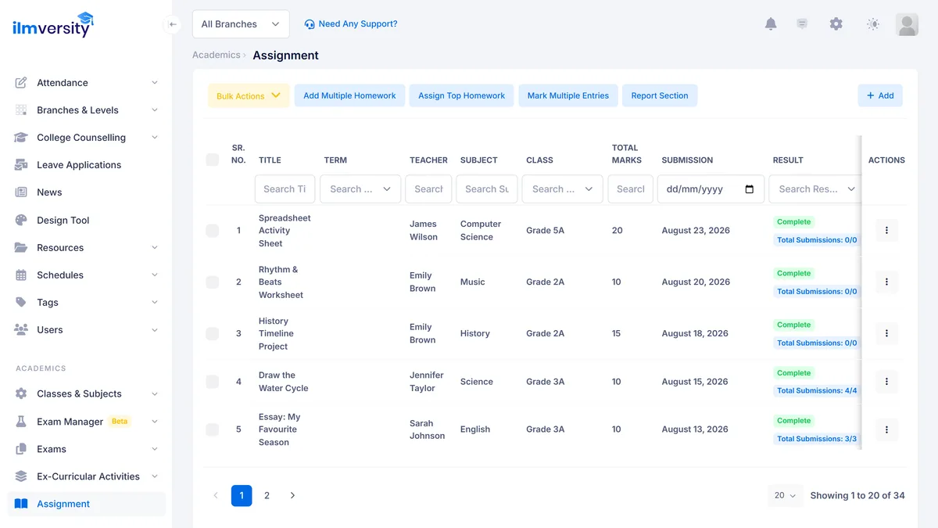Open the Class search dropdown filter
This screenshot has width=938, height=528.
(562, 189)
